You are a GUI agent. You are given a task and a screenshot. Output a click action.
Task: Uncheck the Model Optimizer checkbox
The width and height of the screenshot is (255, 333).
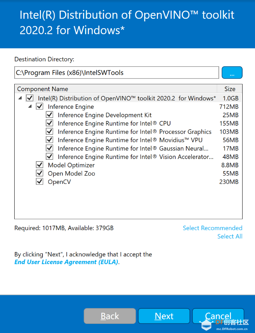click(x=40, y=165)
